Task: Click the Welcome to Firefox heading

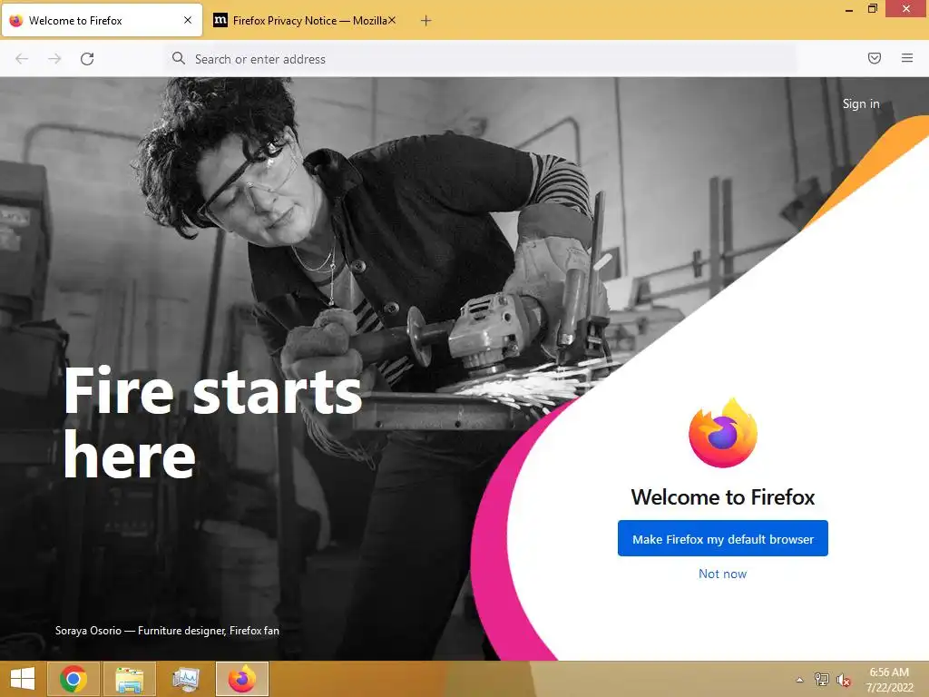Action: coord(722,496)
